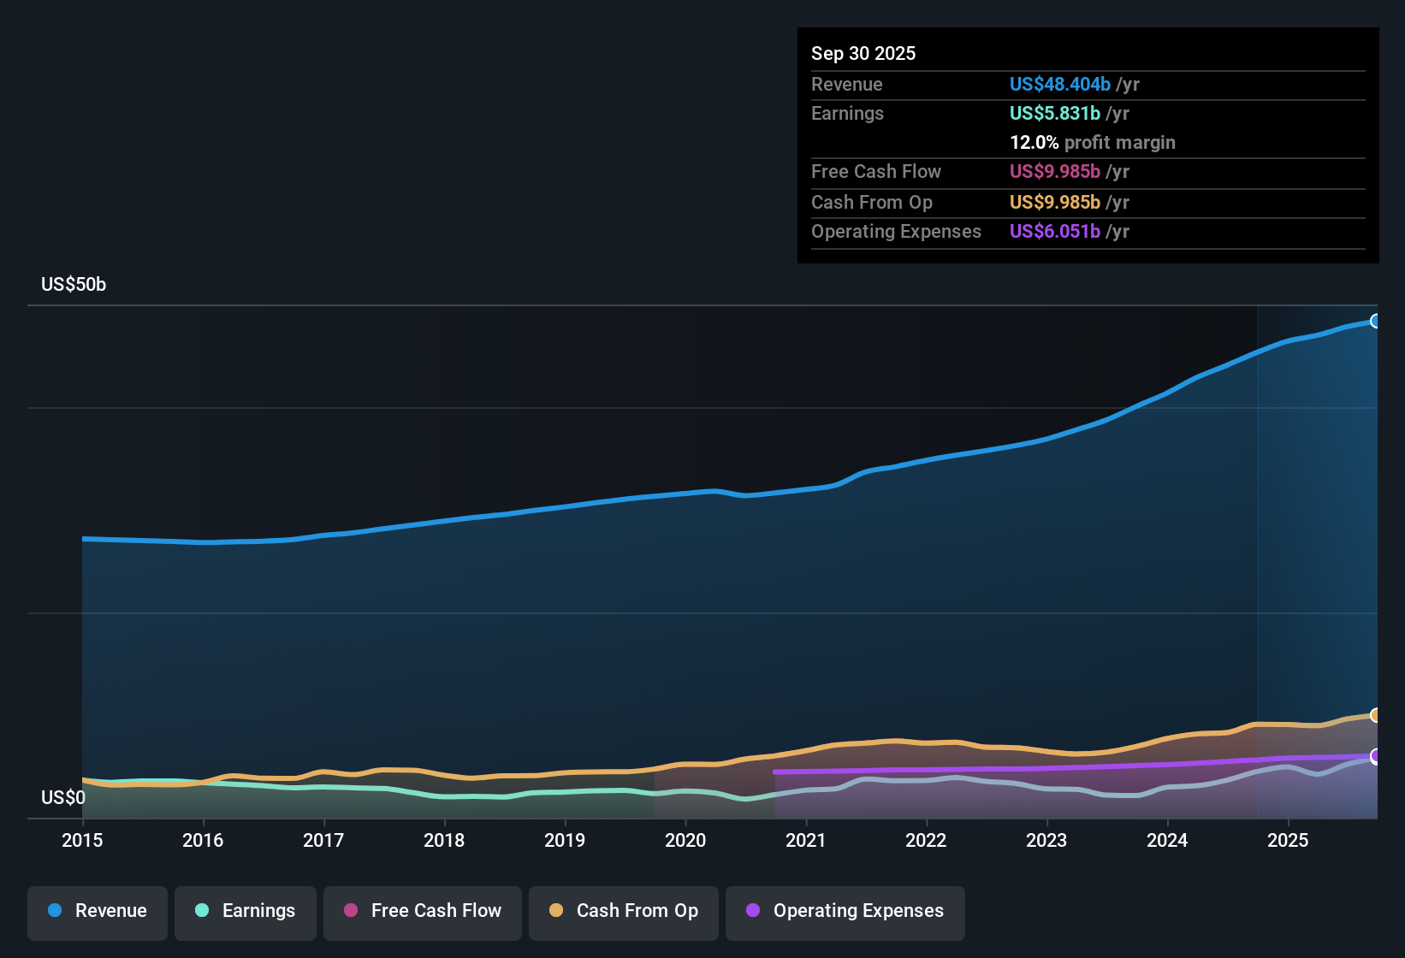Click the US$50b axis label

[74, 285]
